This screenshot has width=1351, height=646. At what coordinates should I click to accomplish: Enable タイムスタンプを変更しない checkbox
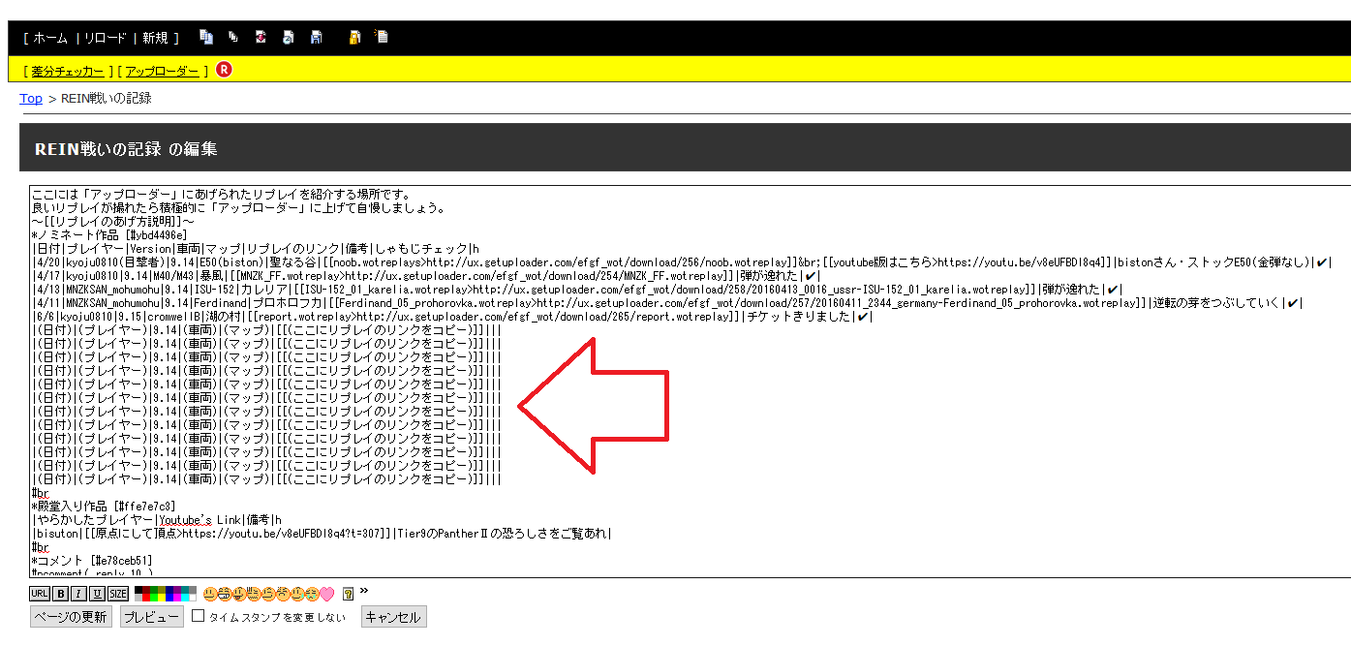(199, 616)
